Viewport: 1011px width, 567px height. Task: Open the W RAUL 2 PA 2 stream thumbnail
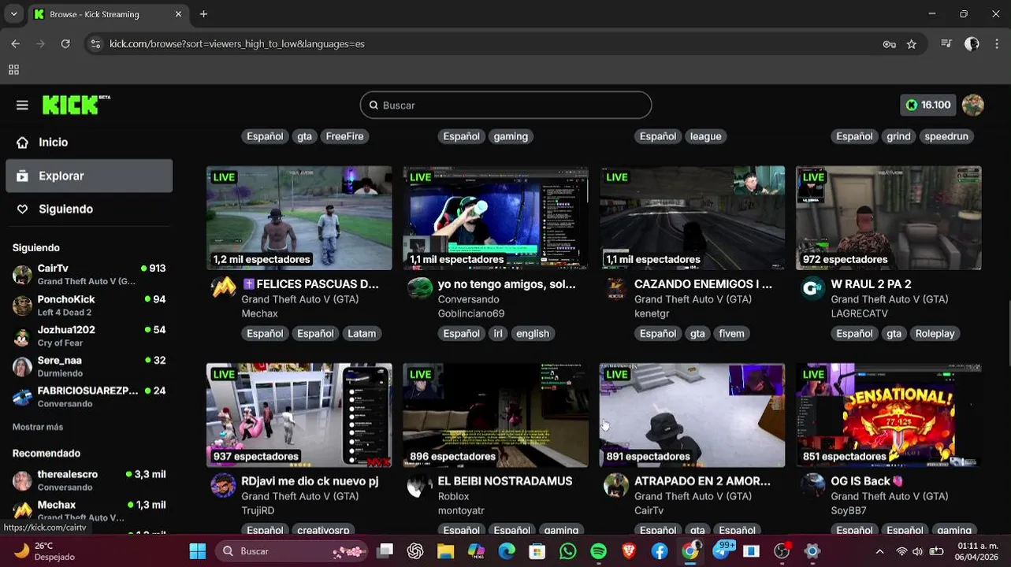click(x=889, y=217)
